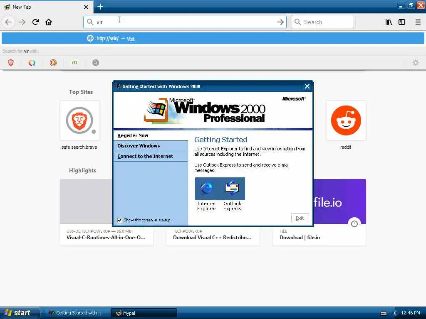The image size is (426, 319).
Task: Click the clock history icon on file.io card
Action: (x=354, y=224)
